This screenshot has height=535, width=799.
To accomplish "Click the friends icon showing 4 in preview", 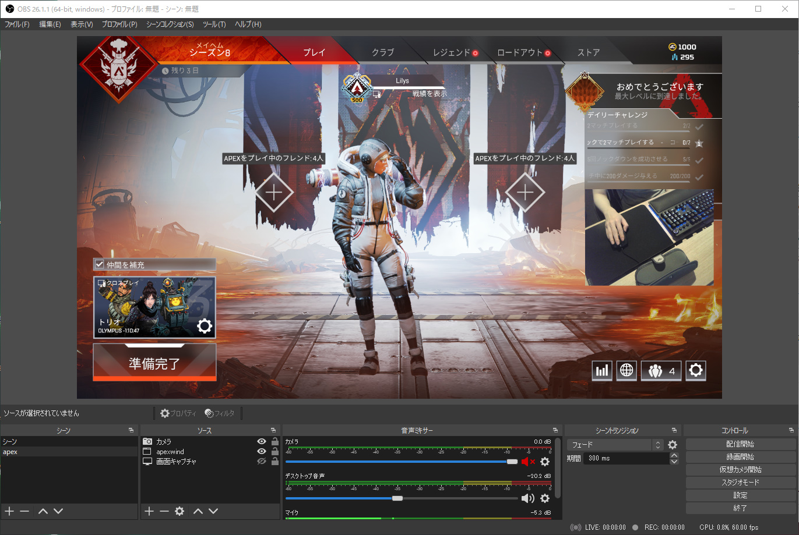I will [x=661, y=370].
